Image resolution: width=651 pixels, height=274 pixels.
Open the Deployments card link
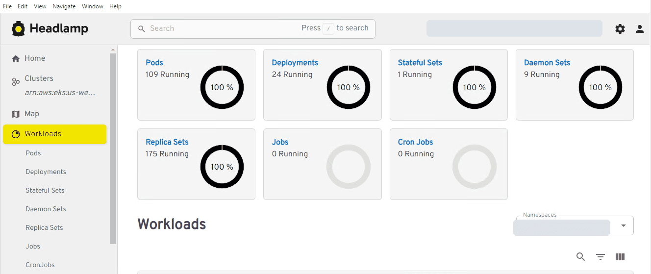[295, 63]
